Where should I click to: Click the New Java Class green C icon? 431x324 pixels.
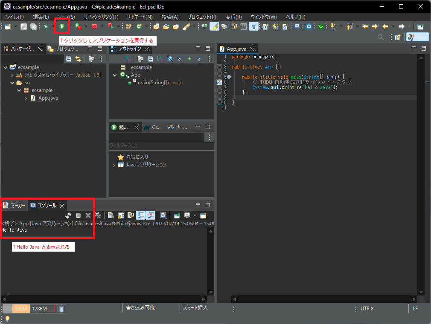pyautogui.click(x=139, y=27)
